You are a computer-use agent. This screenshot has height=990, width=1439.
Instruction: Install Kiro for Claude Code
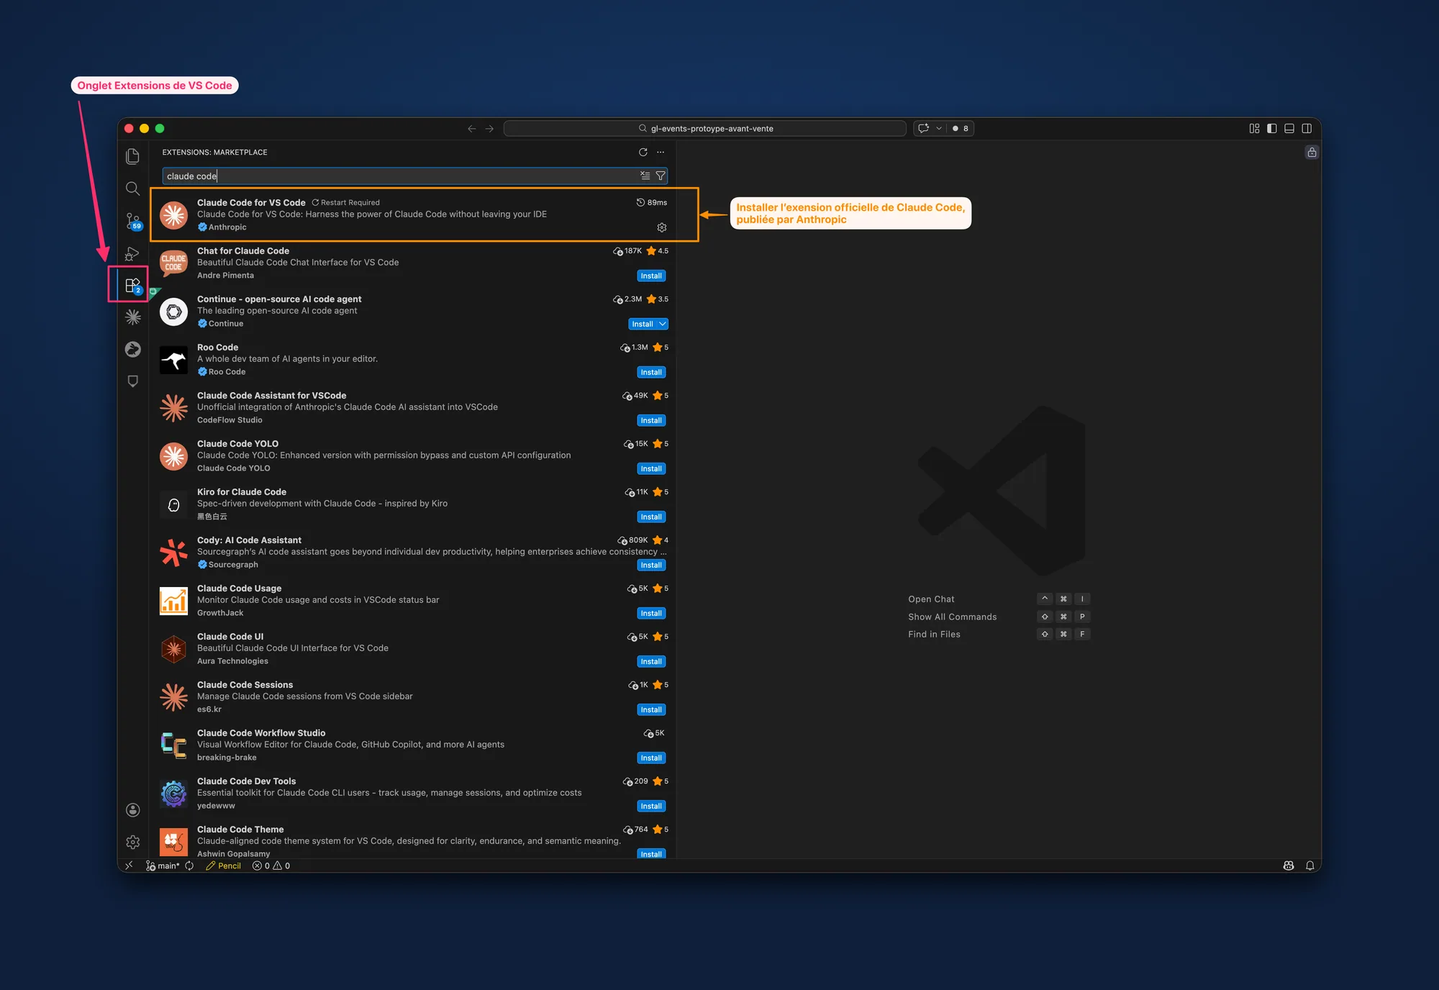click(651, 517)
